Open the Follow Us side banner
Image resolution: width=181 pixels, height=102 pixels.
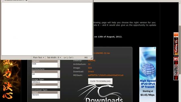click(x=176, y=46)
